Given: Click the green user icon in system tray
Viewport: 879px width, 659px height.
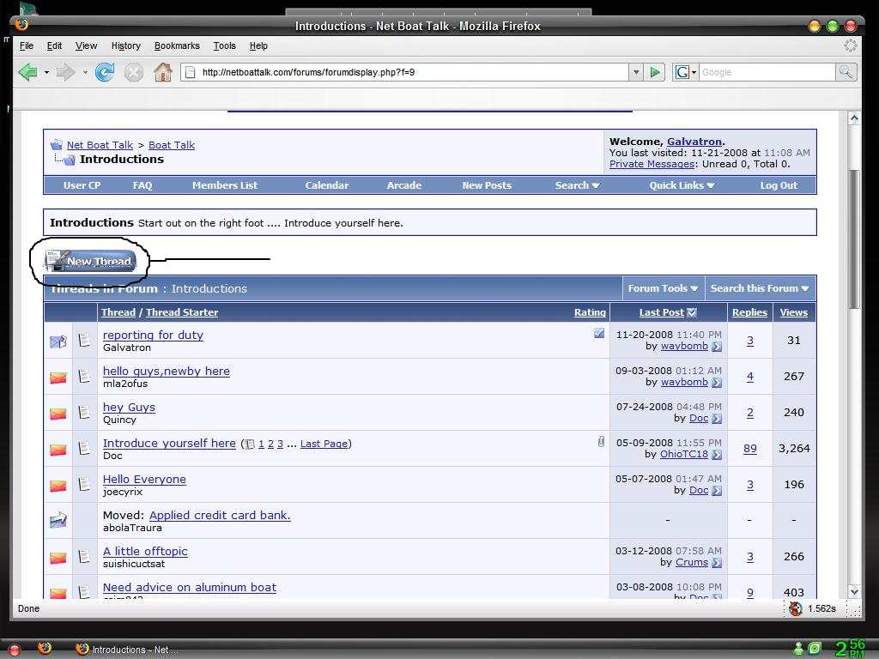Looking at the screenshot, I should click(x=798, y=649).
